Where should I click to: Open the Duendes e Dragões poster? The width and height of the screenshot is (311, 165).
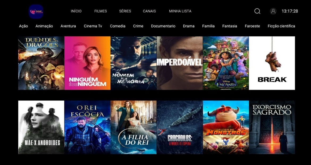41,63
